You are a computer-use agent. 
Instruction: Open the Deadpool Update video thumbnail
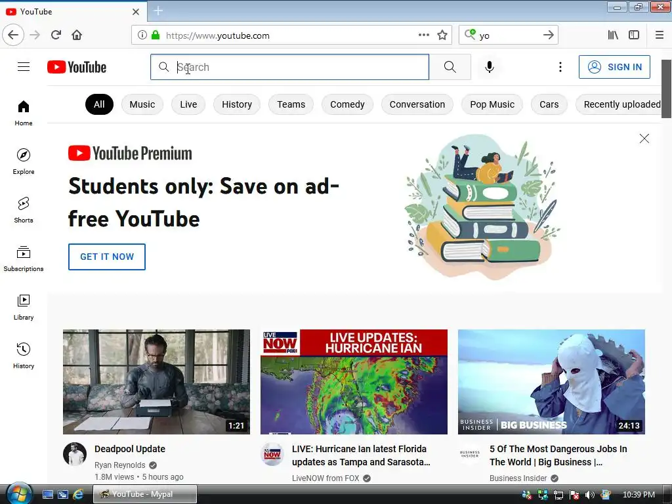point(156,382)
